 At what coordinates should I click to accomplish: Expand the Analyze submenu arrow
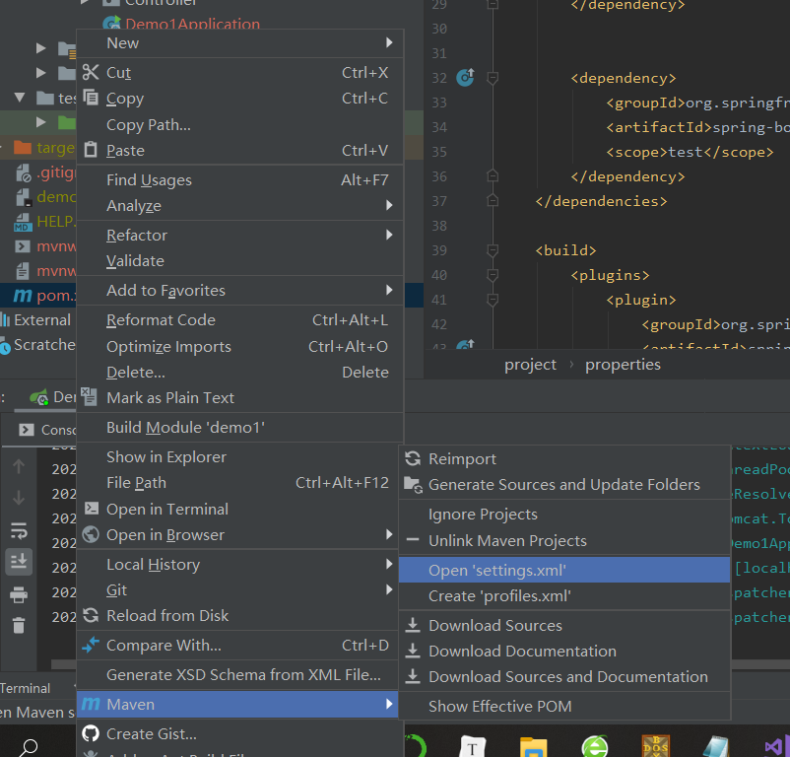point(389,205)
